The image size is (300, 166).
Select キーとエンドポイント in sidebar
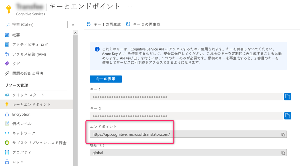point(31,104)
